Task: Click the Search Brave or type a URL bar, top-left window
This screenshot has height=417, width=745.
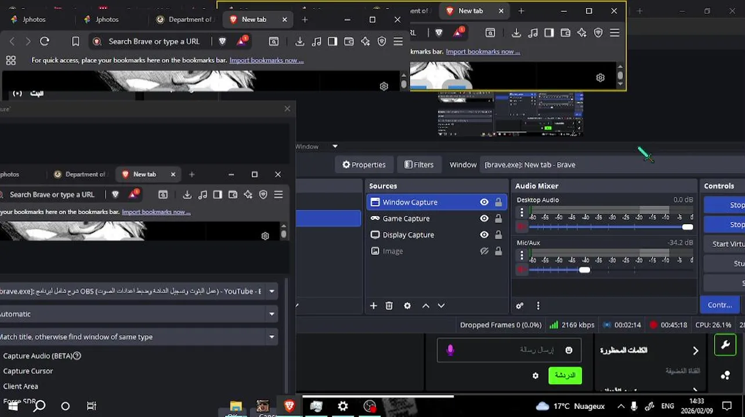Action: pyautogui.click(x=154, y=41)
